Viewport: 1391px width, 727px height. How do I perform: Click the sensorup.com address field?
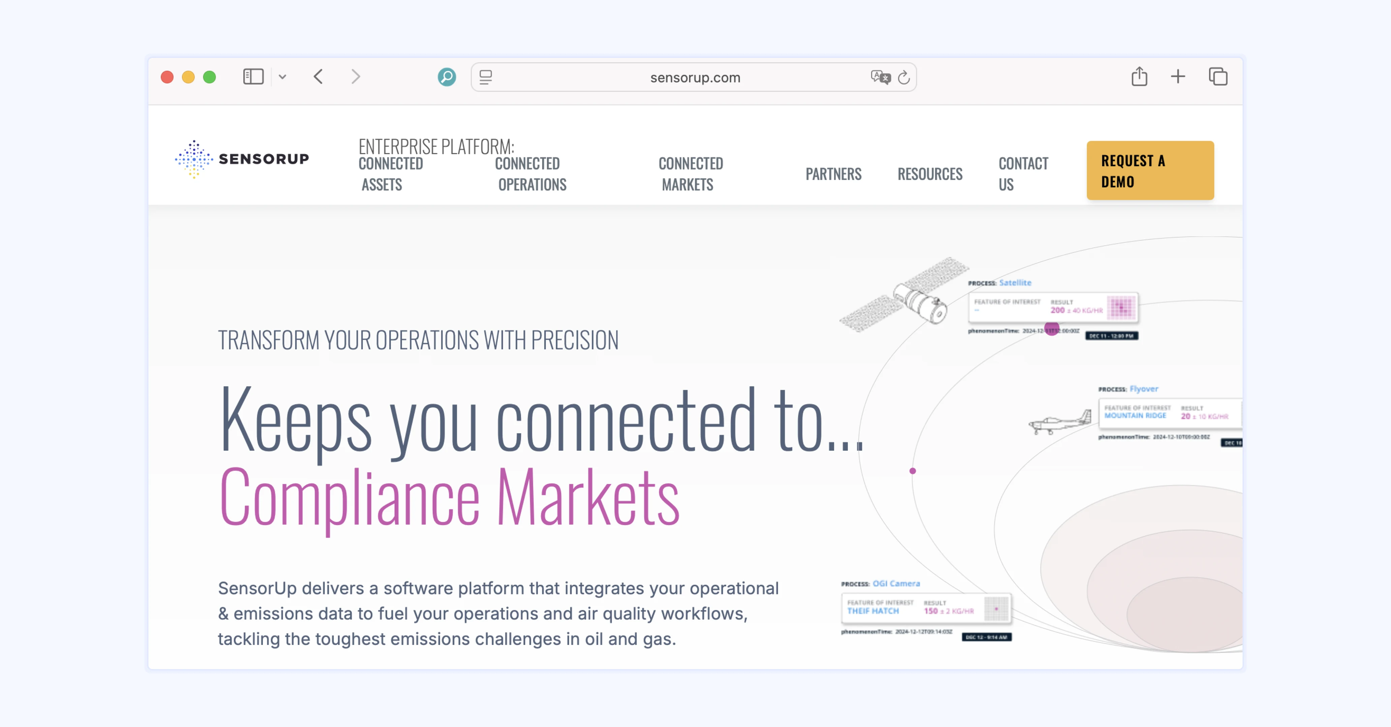point(694,77)
